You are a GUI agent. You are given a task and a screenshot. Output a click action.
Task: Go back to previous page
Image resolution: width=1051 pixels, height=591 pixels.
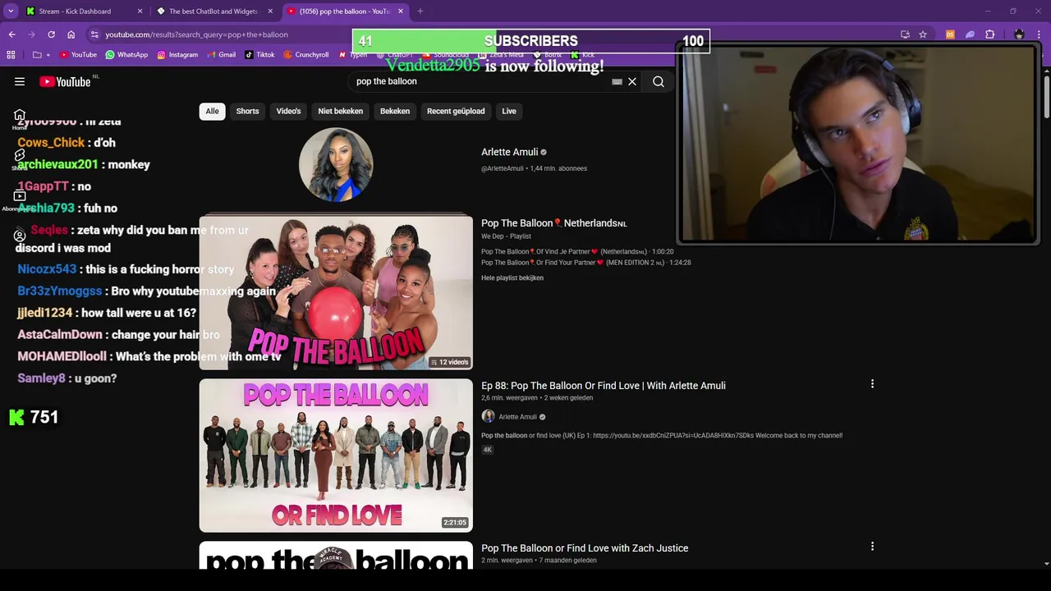11,34
